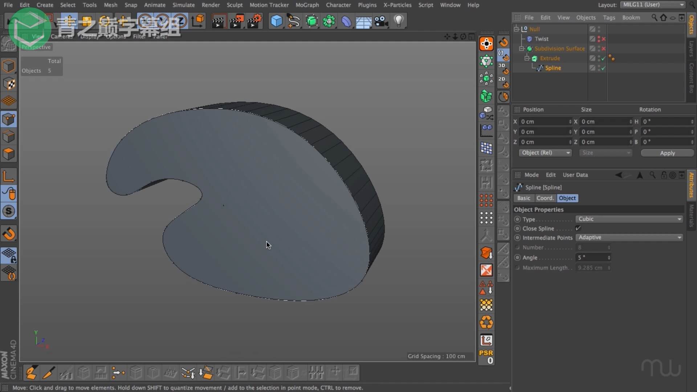Open the Camera object icon
Screen dimensions: 697x392
click(381, 21)
